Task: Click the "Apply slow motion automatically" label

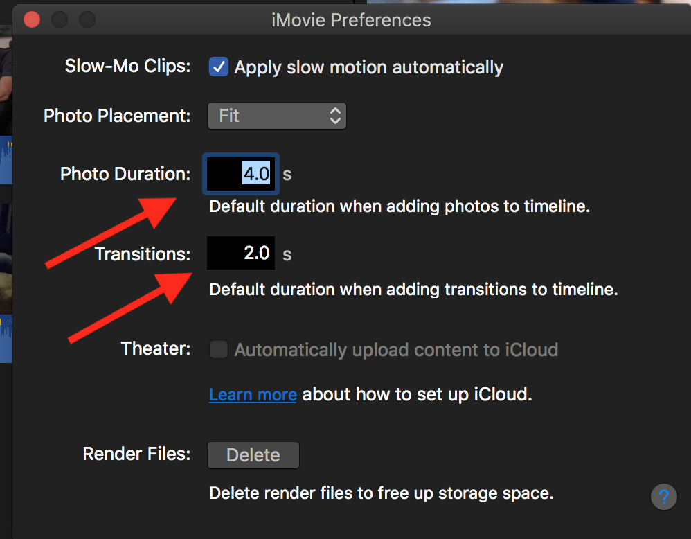Action: click(x=368, y=67)
